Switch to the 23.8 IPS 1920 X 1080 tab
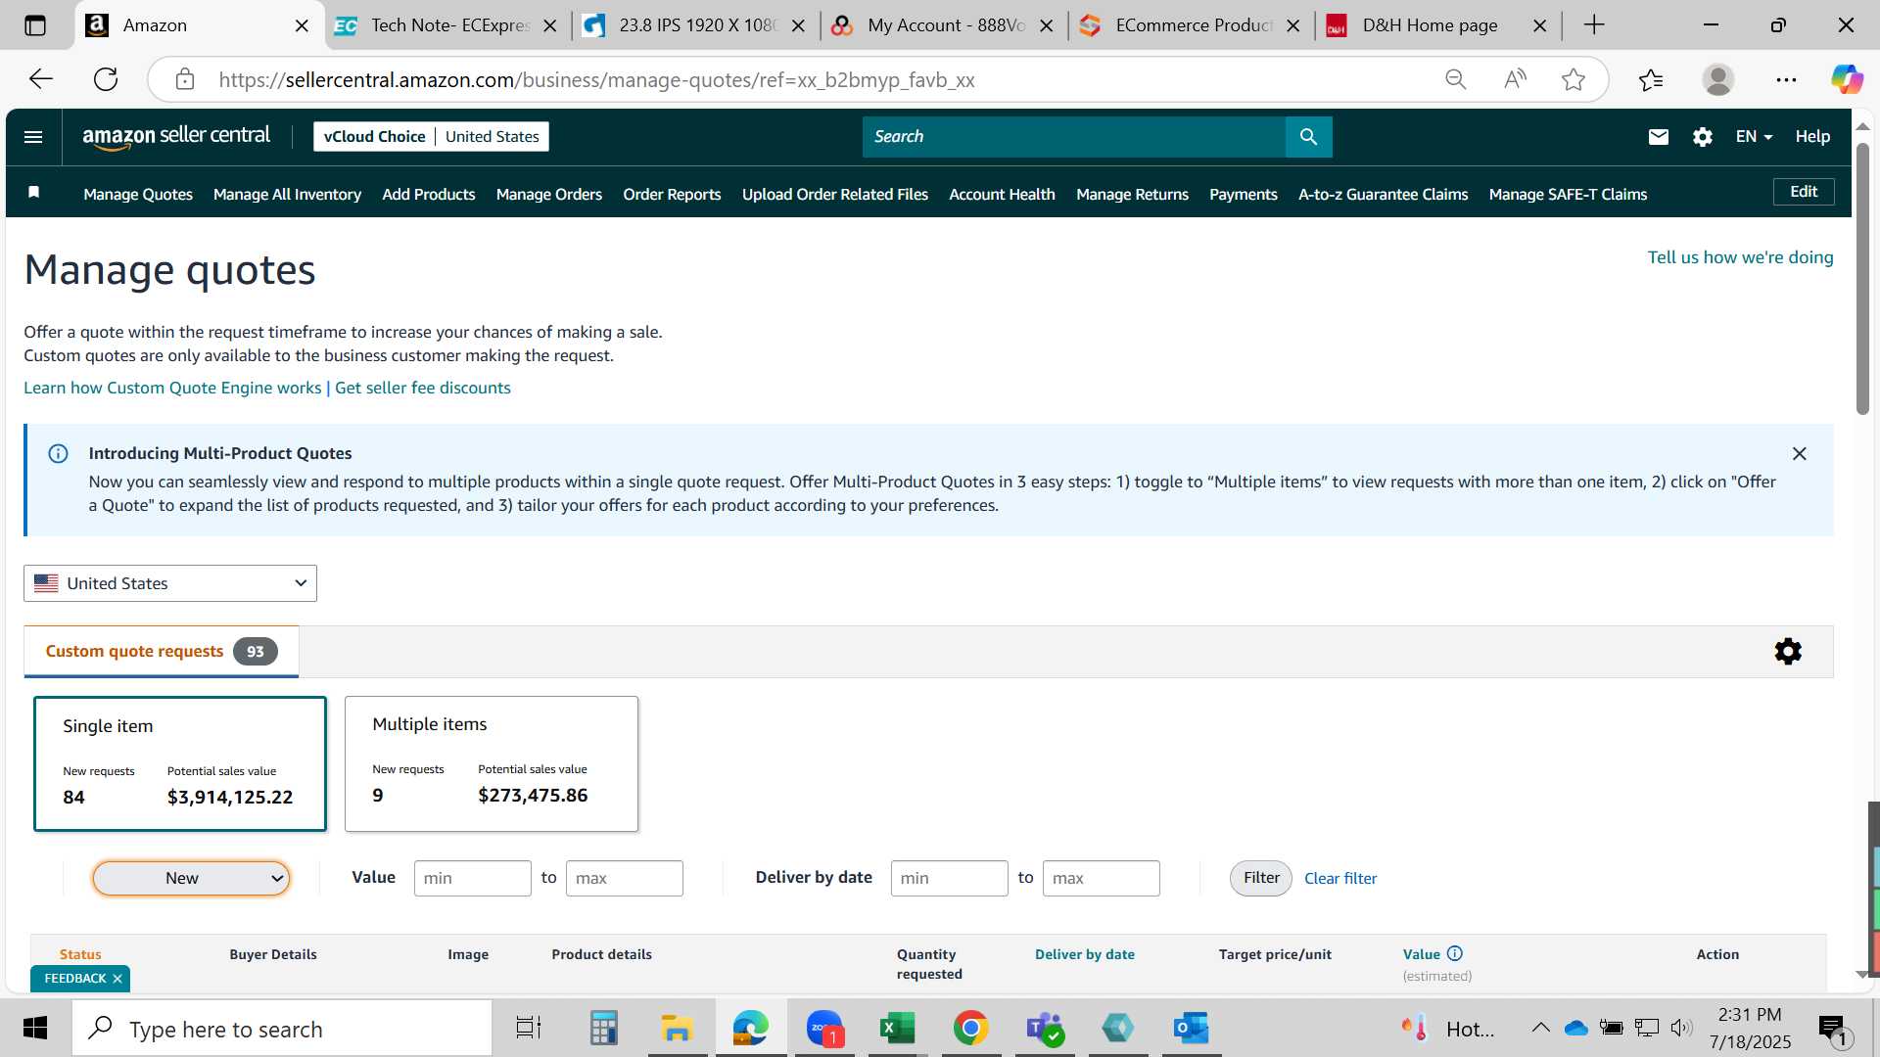 click(695, 25)
